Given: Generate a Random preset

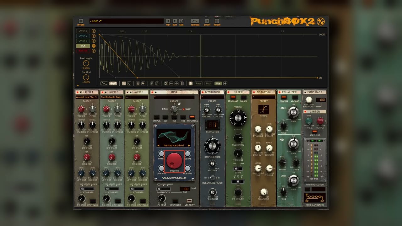Looking at the screenshot, I should [x=217, y=21].
